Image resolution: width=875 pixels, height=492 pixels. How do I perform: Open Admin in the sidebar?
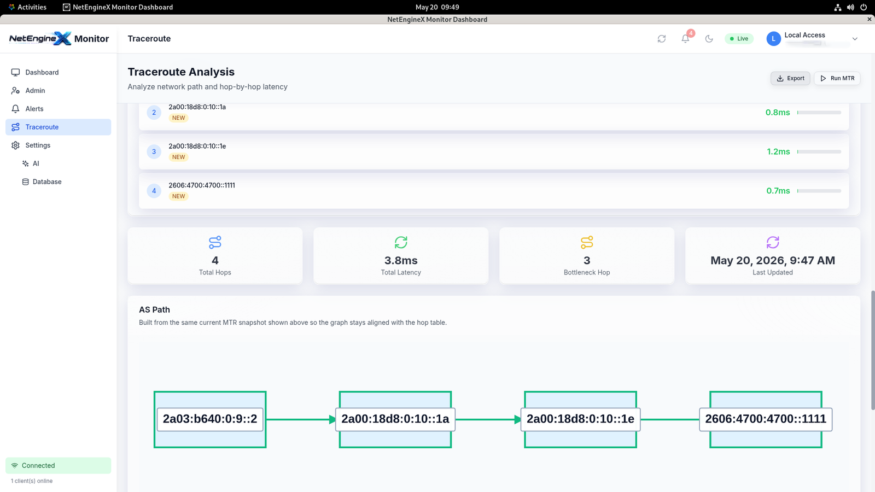click(x=58, y=91)
